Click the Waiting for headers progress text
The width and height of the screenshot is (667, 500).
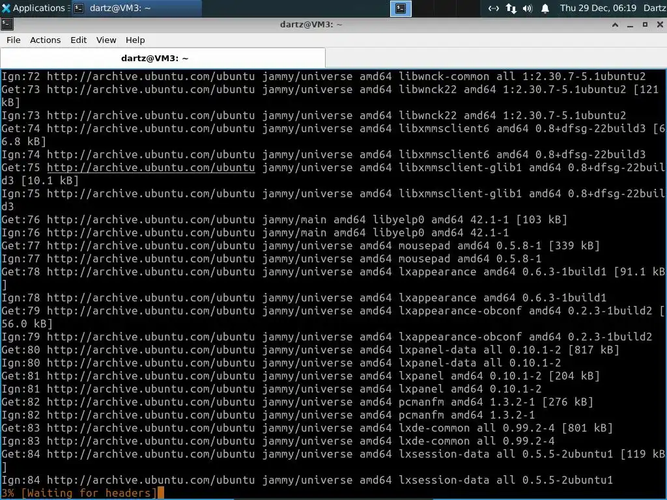coord(89,493)
